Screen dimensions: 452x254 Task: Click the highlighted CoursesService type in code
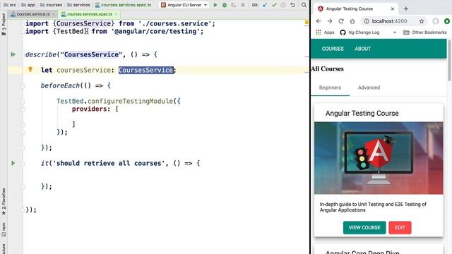tap(146, 70)
